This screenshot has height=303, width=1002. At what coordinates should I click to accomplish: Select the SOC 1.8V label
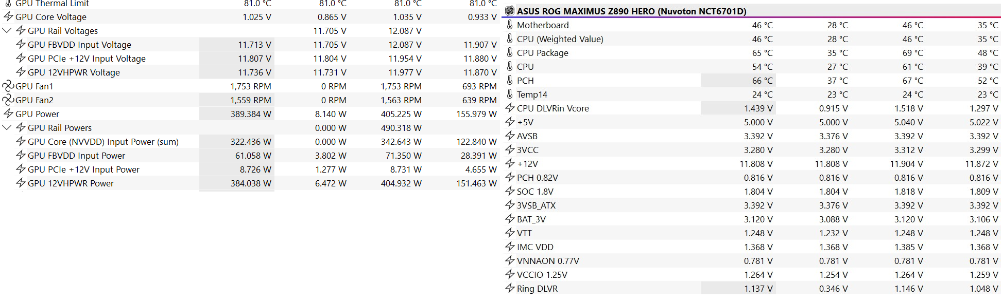[x=535, y=192]
